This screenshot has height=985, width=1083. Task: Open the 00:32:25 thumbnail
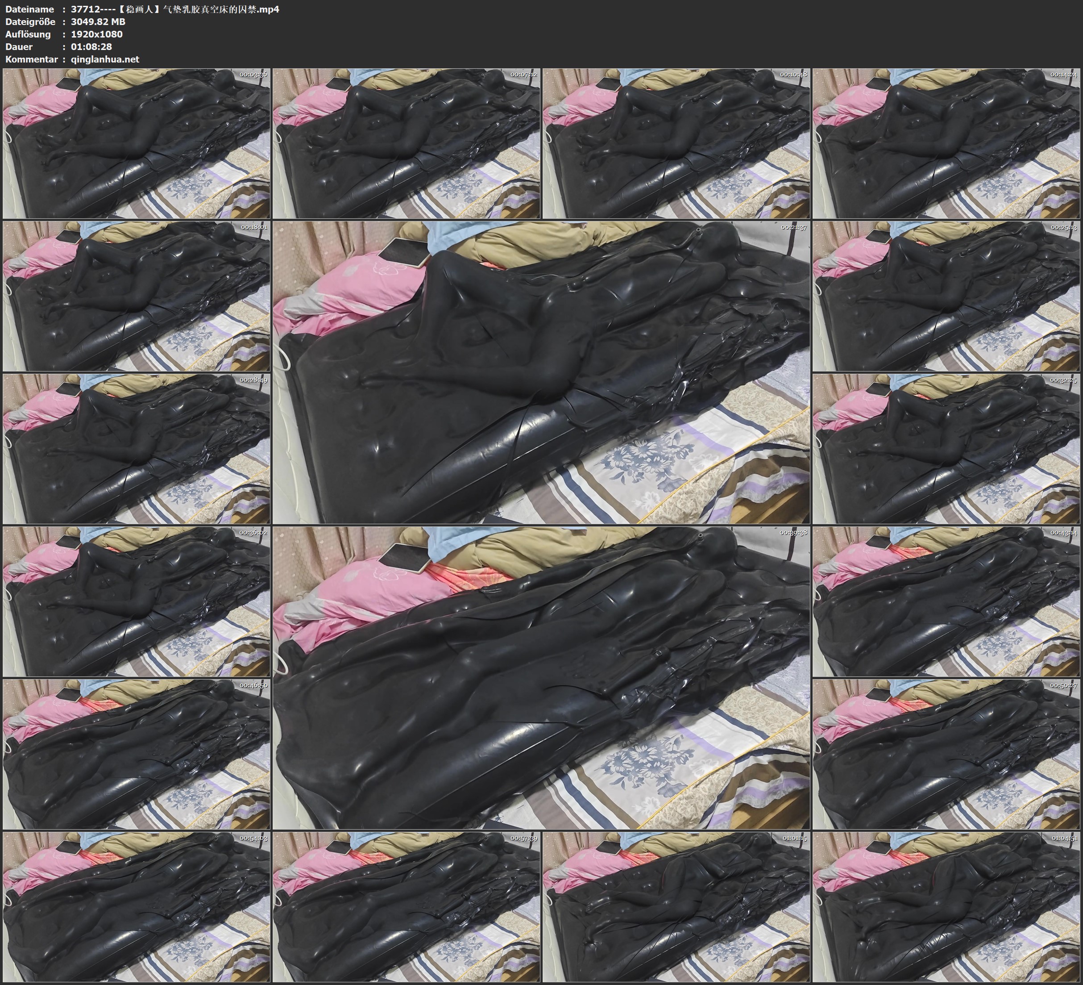pos(946,448)
